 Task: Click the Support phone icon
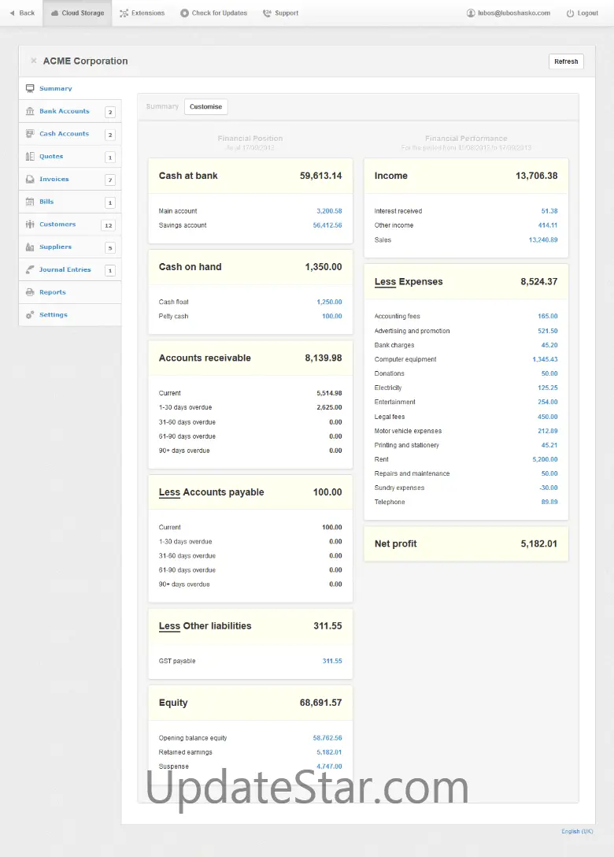pyautogui.click(x=267, y=13)
